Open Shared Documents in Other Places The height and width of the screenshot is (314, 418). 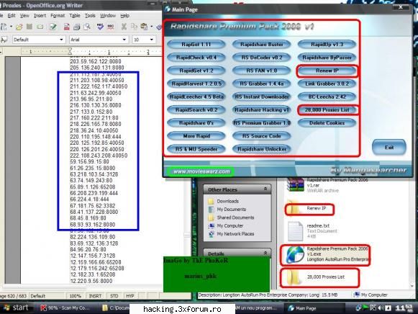pyautogui.click(x=235, y=217)
